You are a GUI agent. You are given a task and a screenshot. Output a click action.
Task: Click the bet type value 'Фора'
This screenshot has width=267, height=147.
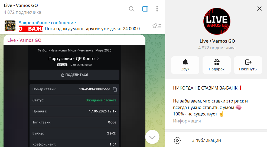tap(112, 122)
